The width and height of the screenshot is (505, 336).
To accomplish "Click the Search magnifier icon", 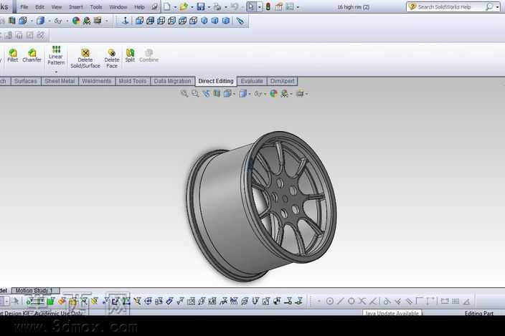I will pos(489,6).
